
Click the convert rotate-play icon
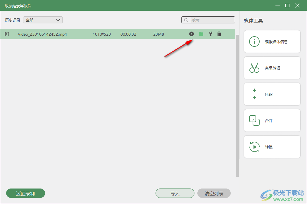[x=254, y=147]
